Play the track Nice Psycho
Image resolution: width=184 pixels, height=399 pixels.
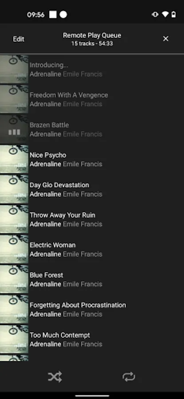[92, 160]
